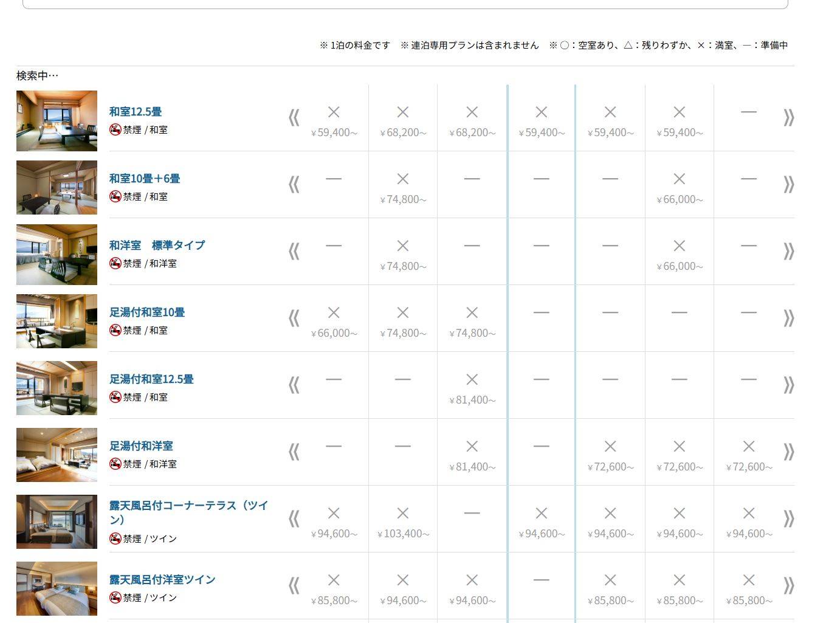
Task: Click the × mark above ¥81,400 for 足湯付和室12.5畳
Action: (472, 379)
